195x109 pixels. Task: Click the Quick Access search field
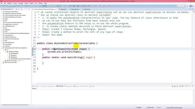[181, 6]
